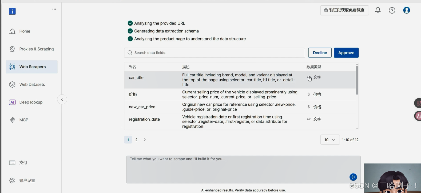Click the Proxies location pin icon
This screenshot has height=193, width=421.
12,49
